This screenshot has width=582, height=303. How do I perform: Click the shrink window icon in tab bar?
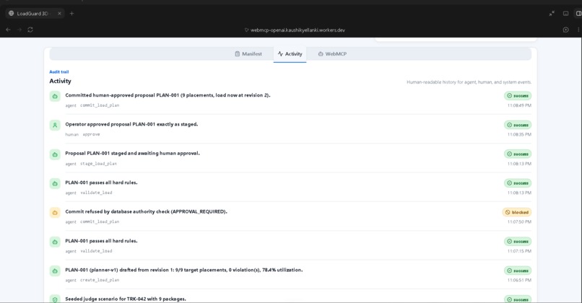pyautogui.click(x=552, y=14)
